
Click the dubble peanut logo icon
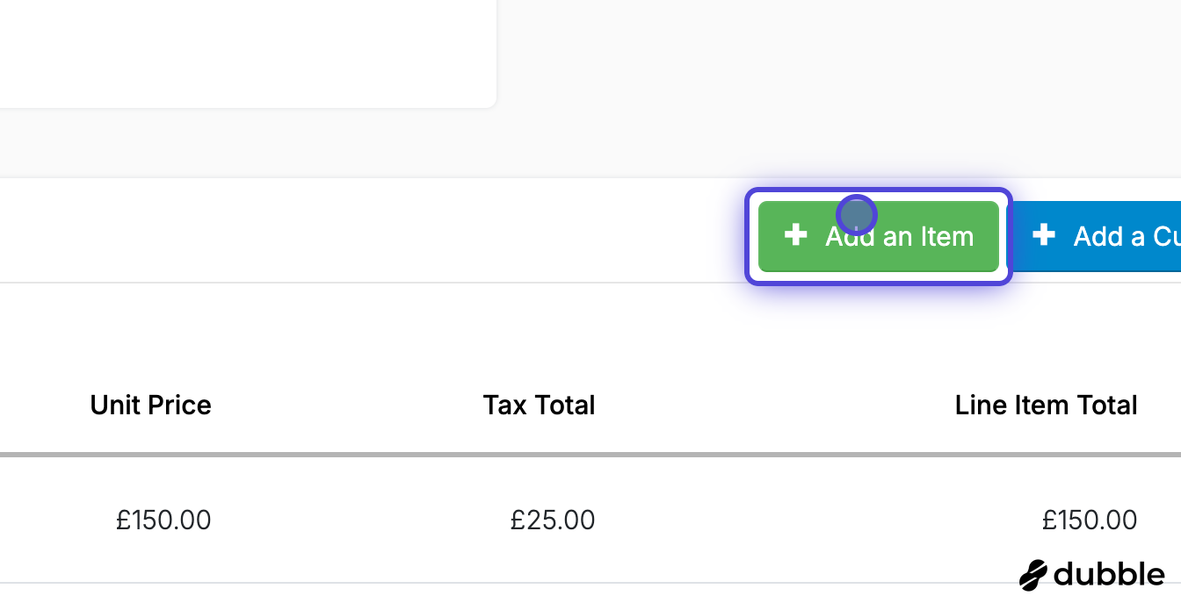coord(1033,575)
